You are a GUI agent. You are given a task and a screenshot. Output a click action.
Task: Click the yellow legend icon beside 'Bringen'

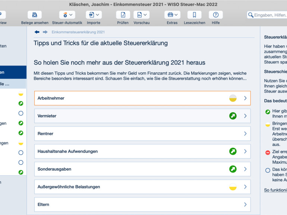268,124
